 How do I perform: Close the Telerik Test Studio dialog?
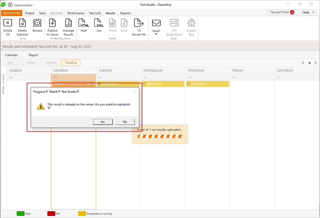click(135, 91)
